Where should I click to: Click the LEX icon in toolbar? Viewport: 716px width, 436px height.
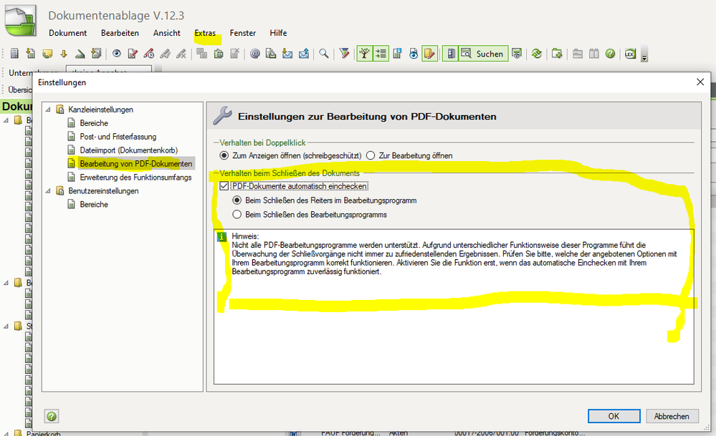630,54
